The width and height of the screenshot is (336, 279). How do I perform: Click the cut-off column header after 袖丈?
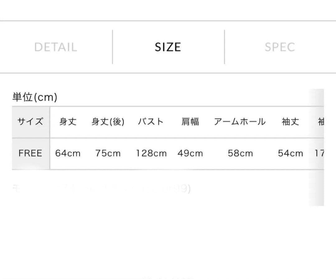(x=320, y=122)
